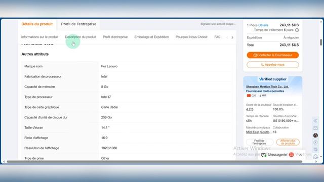
Task: Open Shenzhen Meetion Tech Co., Ltd. link
Action: click(267, 86)
